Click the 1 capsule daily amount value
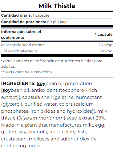Screen dimensions: 113x150 pos(41,15)
